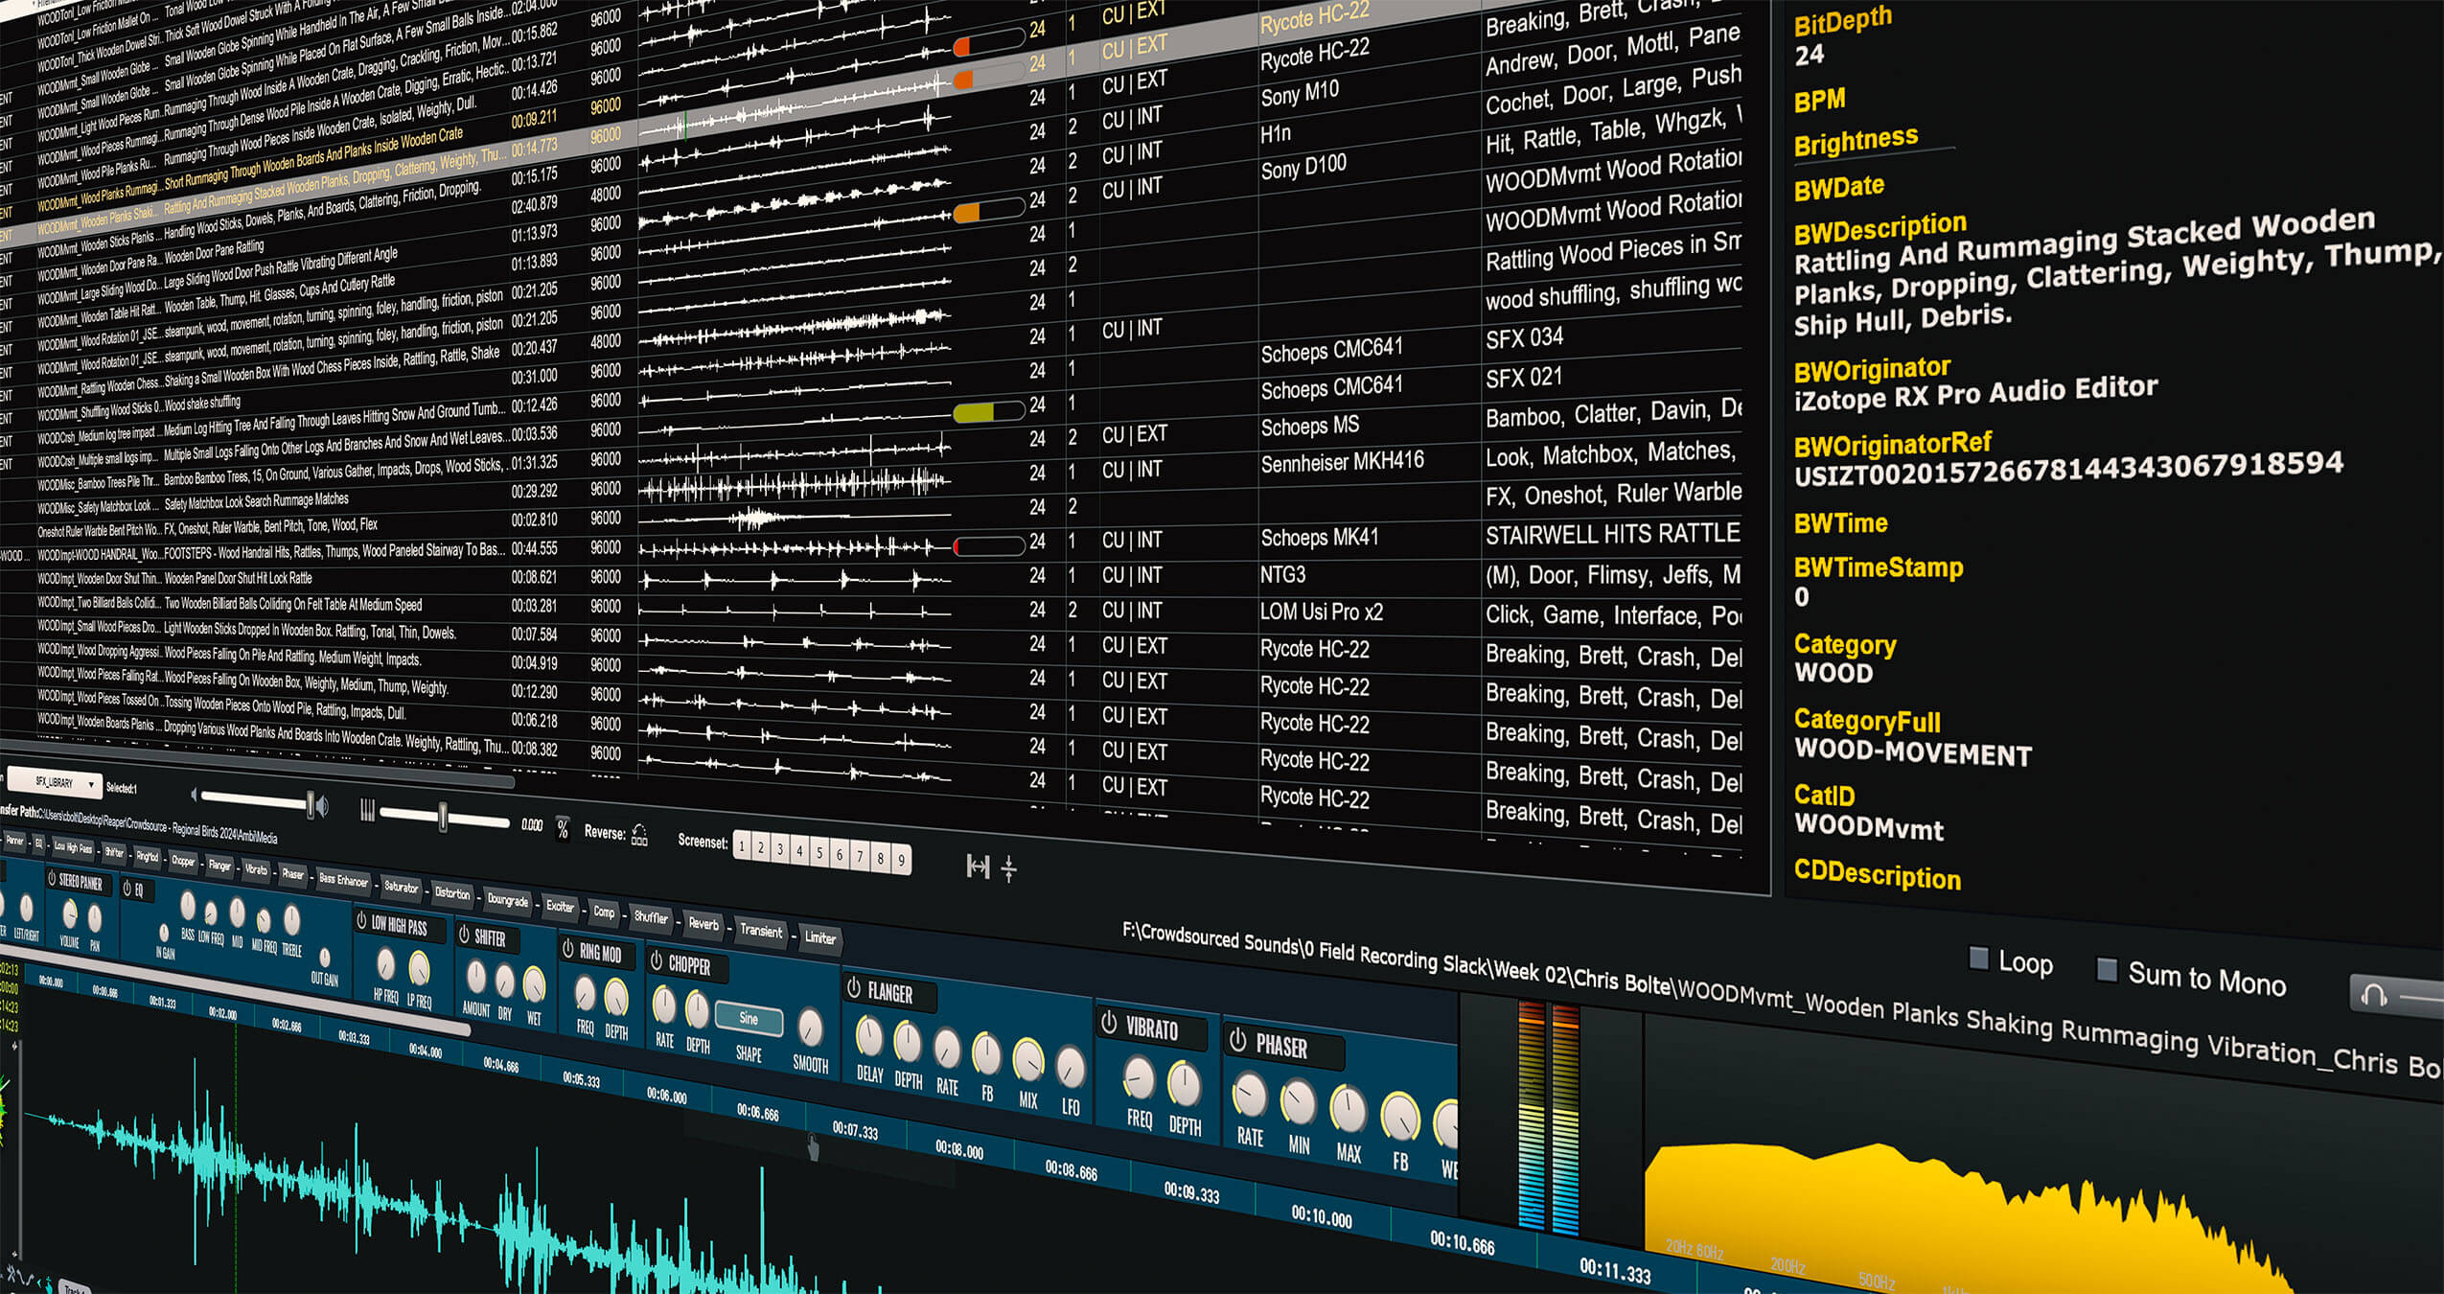Click the horizontal fit-width arrows icon
This screenshot has height=1294, width=2444.
pyautogui.click(x=977, y=867)
